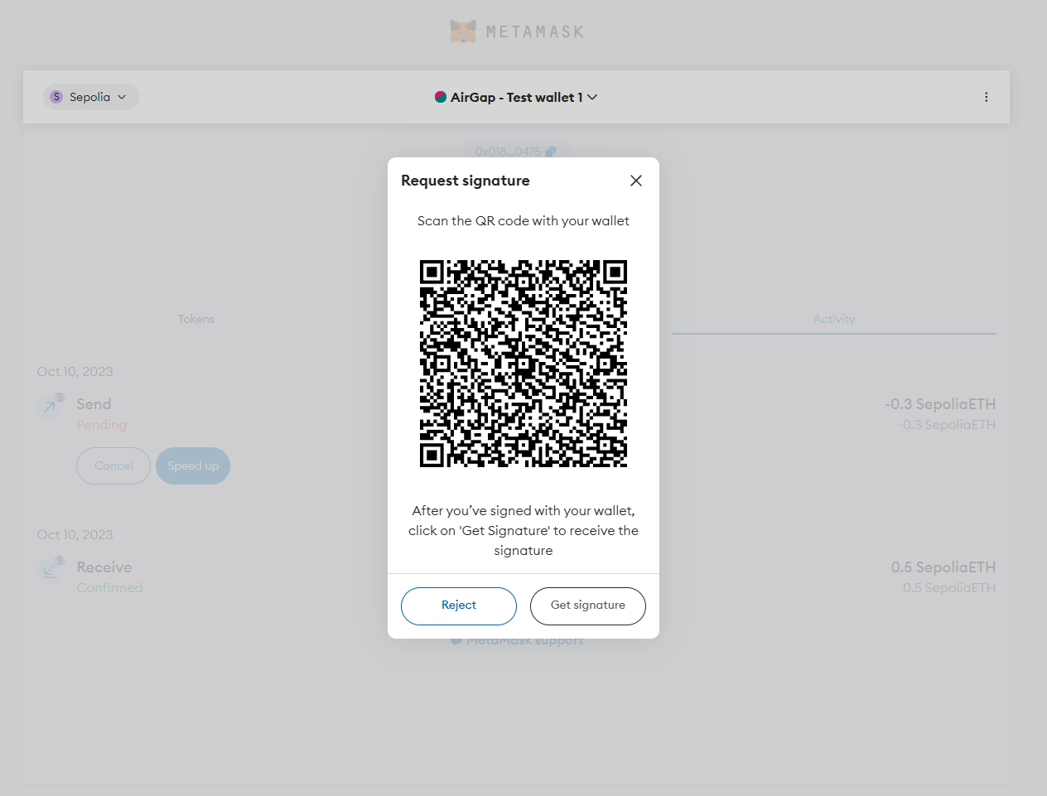
Task: Click the Reject button
Action: (x=459, y=606)
